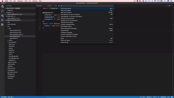Open the editor more actions ellipsis
The height and width of the screenshot is (98, 174).
pos(172,6)
